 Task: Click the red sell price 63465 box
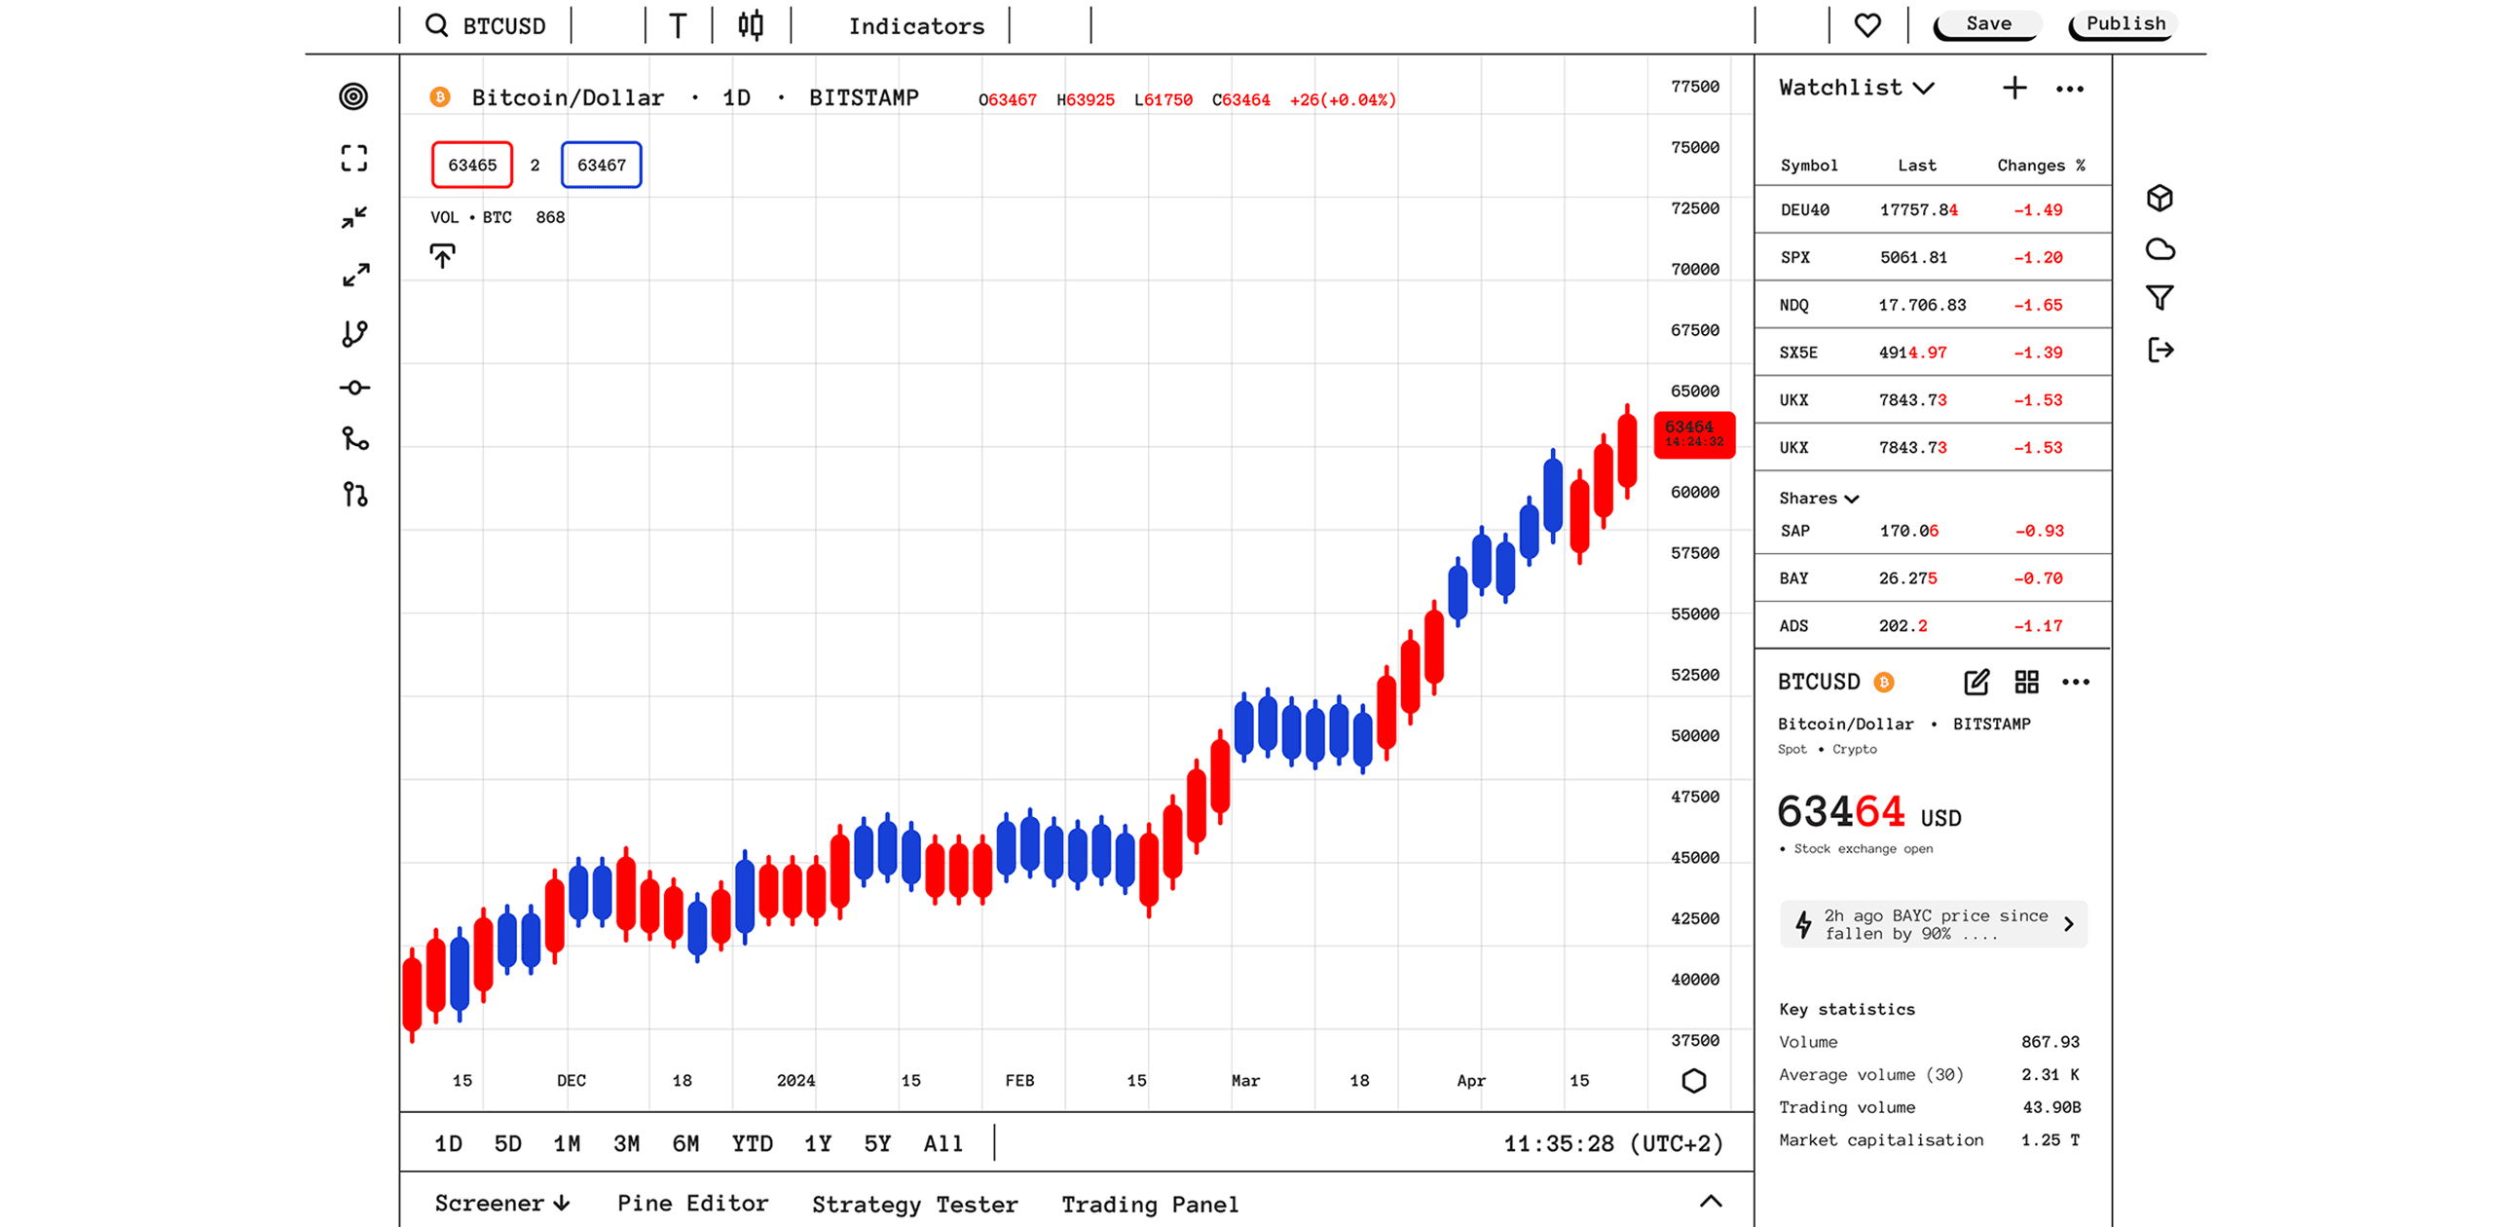472,165
